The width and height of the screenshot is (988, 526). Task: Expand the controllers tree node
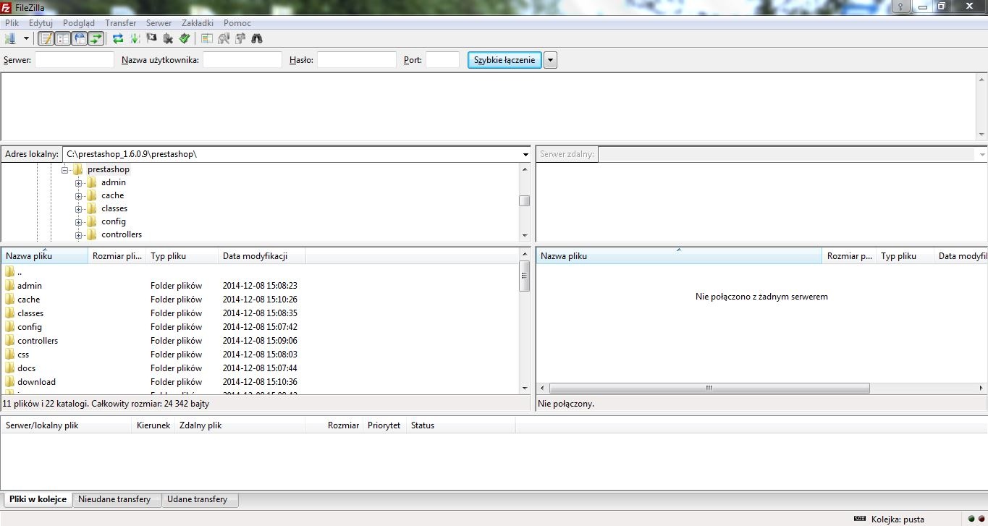(78, 235)
